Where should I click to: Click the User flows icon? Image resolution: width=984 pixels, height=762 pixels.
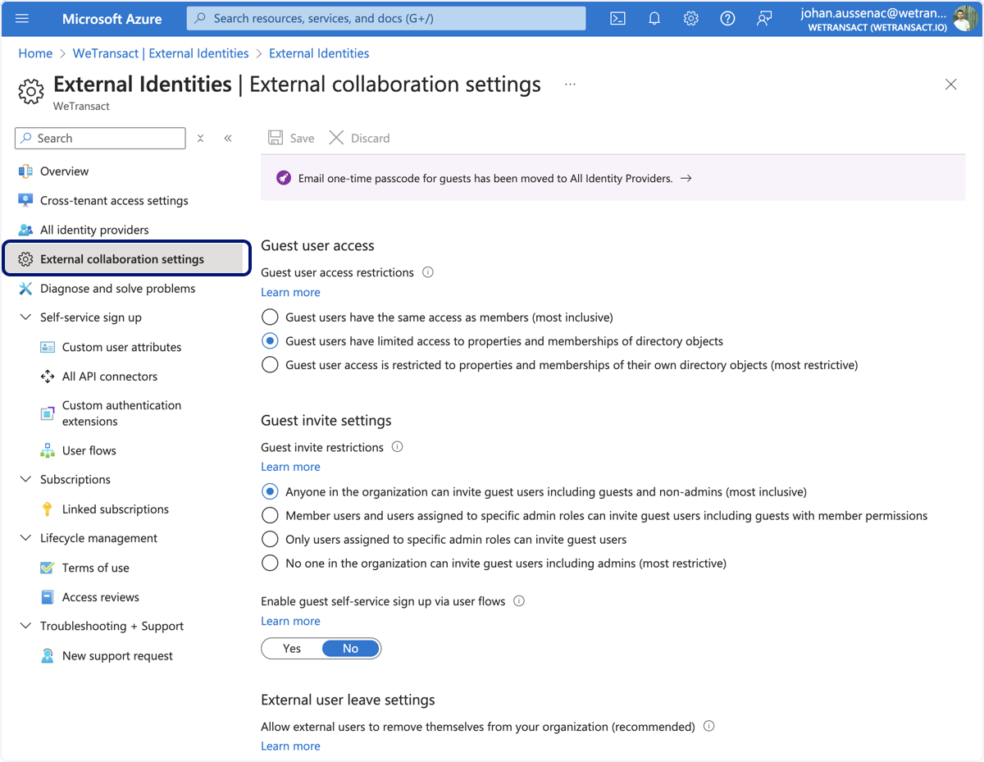click(x=48, y=450)
